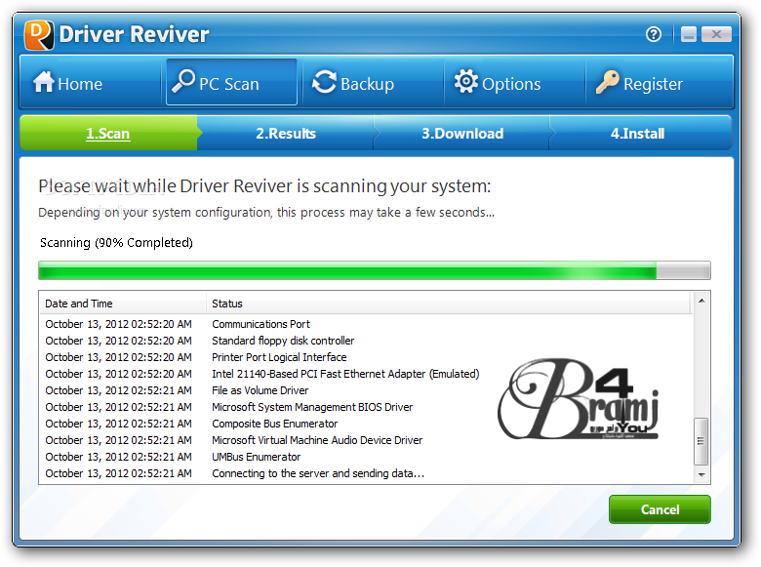Image resolution: width=761 pixels, height=567 pixels.
Task: Select the UMBus Enumerator row
Action: (367, 457)
